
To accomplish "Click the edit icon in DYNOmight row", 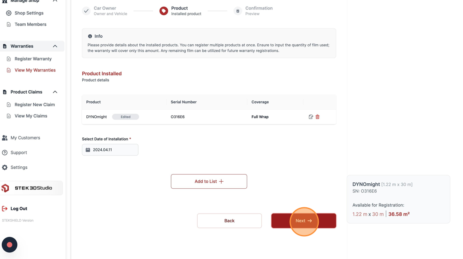I will point(310,117).
